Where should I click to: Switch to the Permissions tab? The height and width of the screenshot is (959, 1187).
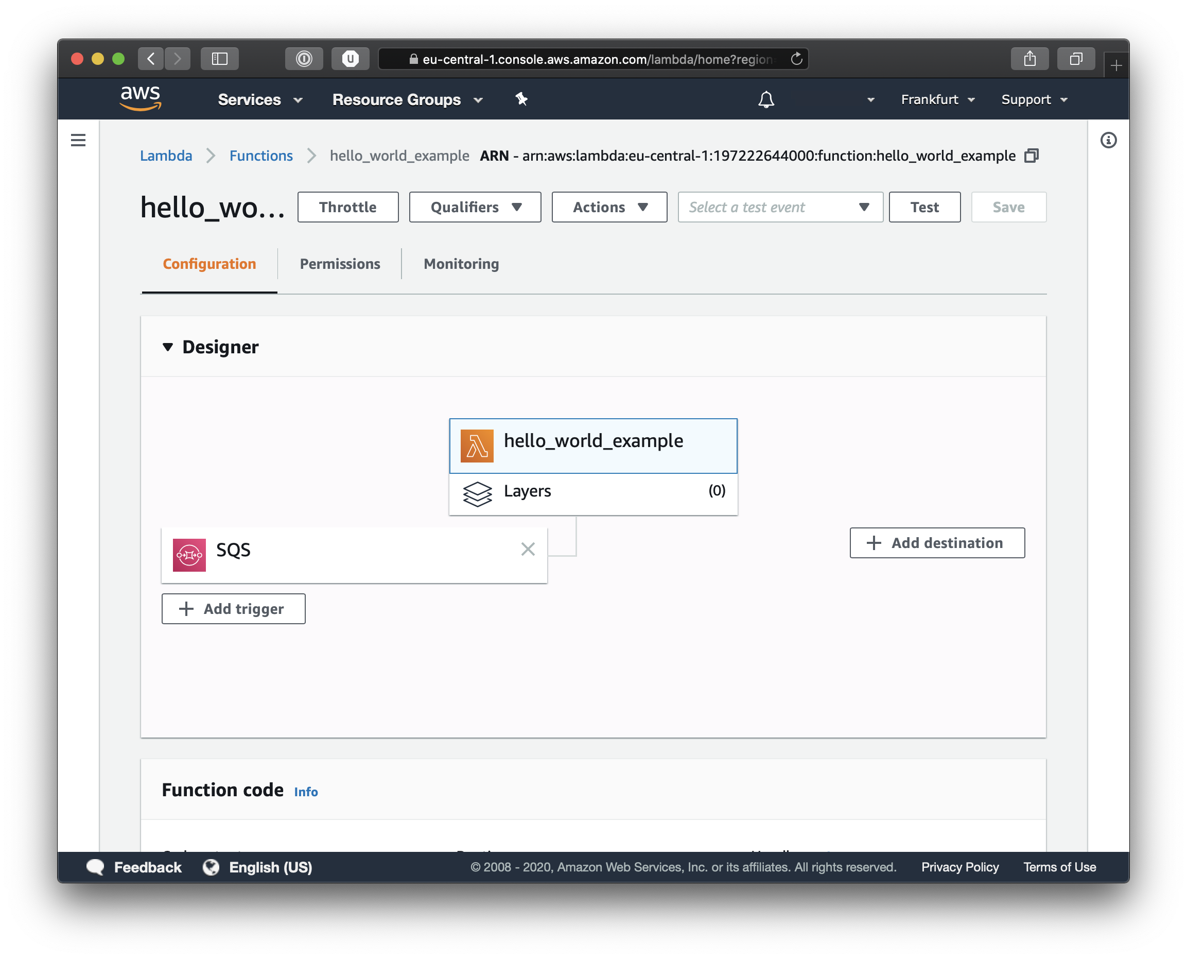[x=340, y=264]
